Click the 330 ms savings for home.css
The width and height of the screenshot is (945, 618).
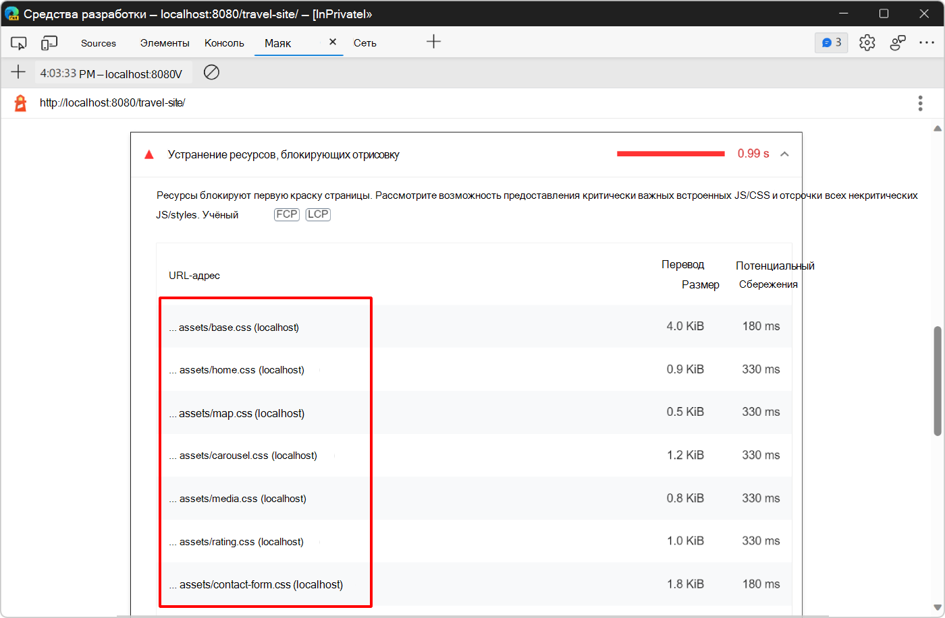pyautogui.click(x=761, y=369)
